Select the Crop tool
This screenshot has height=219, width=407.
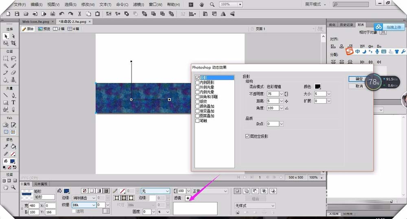(13, 43)
